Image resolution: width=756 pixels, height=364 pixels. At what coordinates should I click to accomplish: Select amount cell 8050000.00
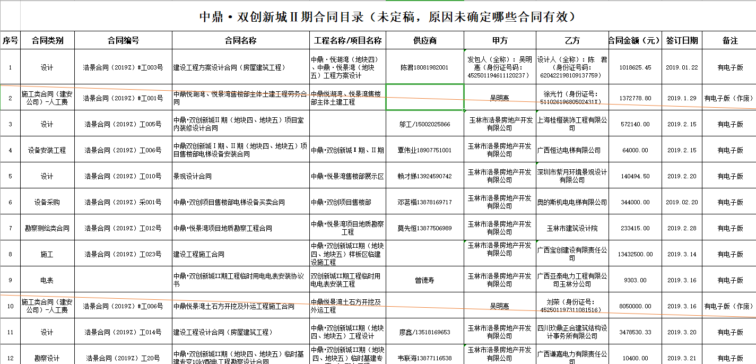(x=635, y=306)
